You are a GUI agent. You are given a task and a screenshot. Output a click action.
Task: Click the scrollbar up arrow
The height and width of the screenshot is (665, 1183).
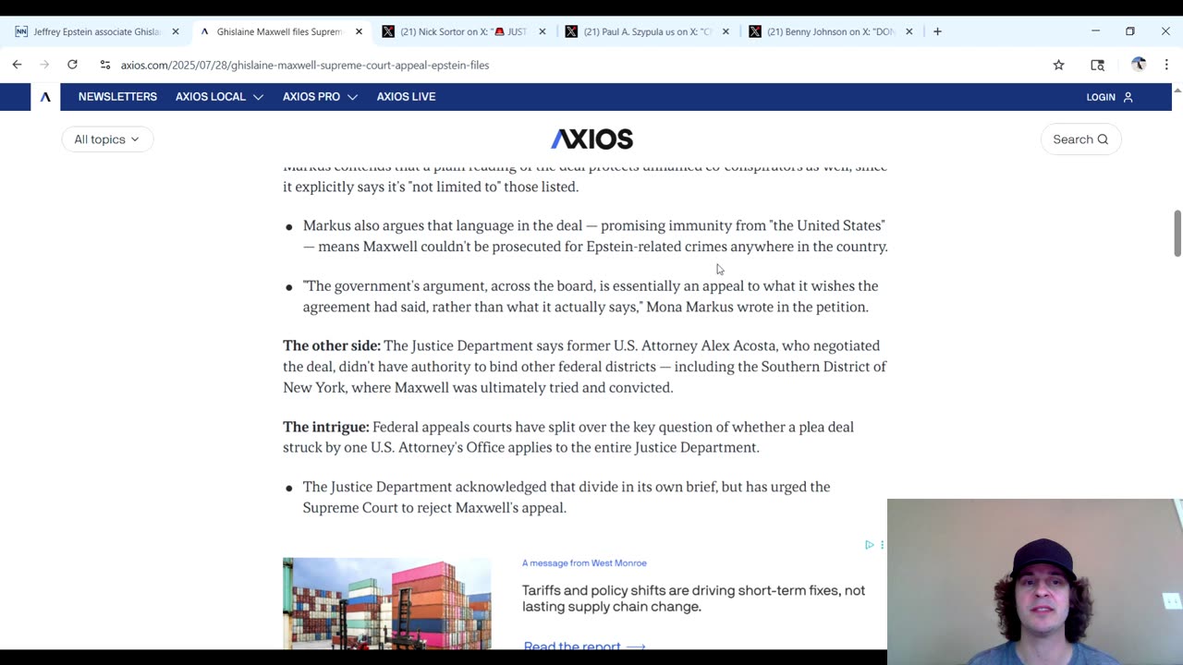1177,90
